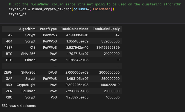Click the supply value '1400222610'
The image size is (185, 112).
tap(110, 85)
